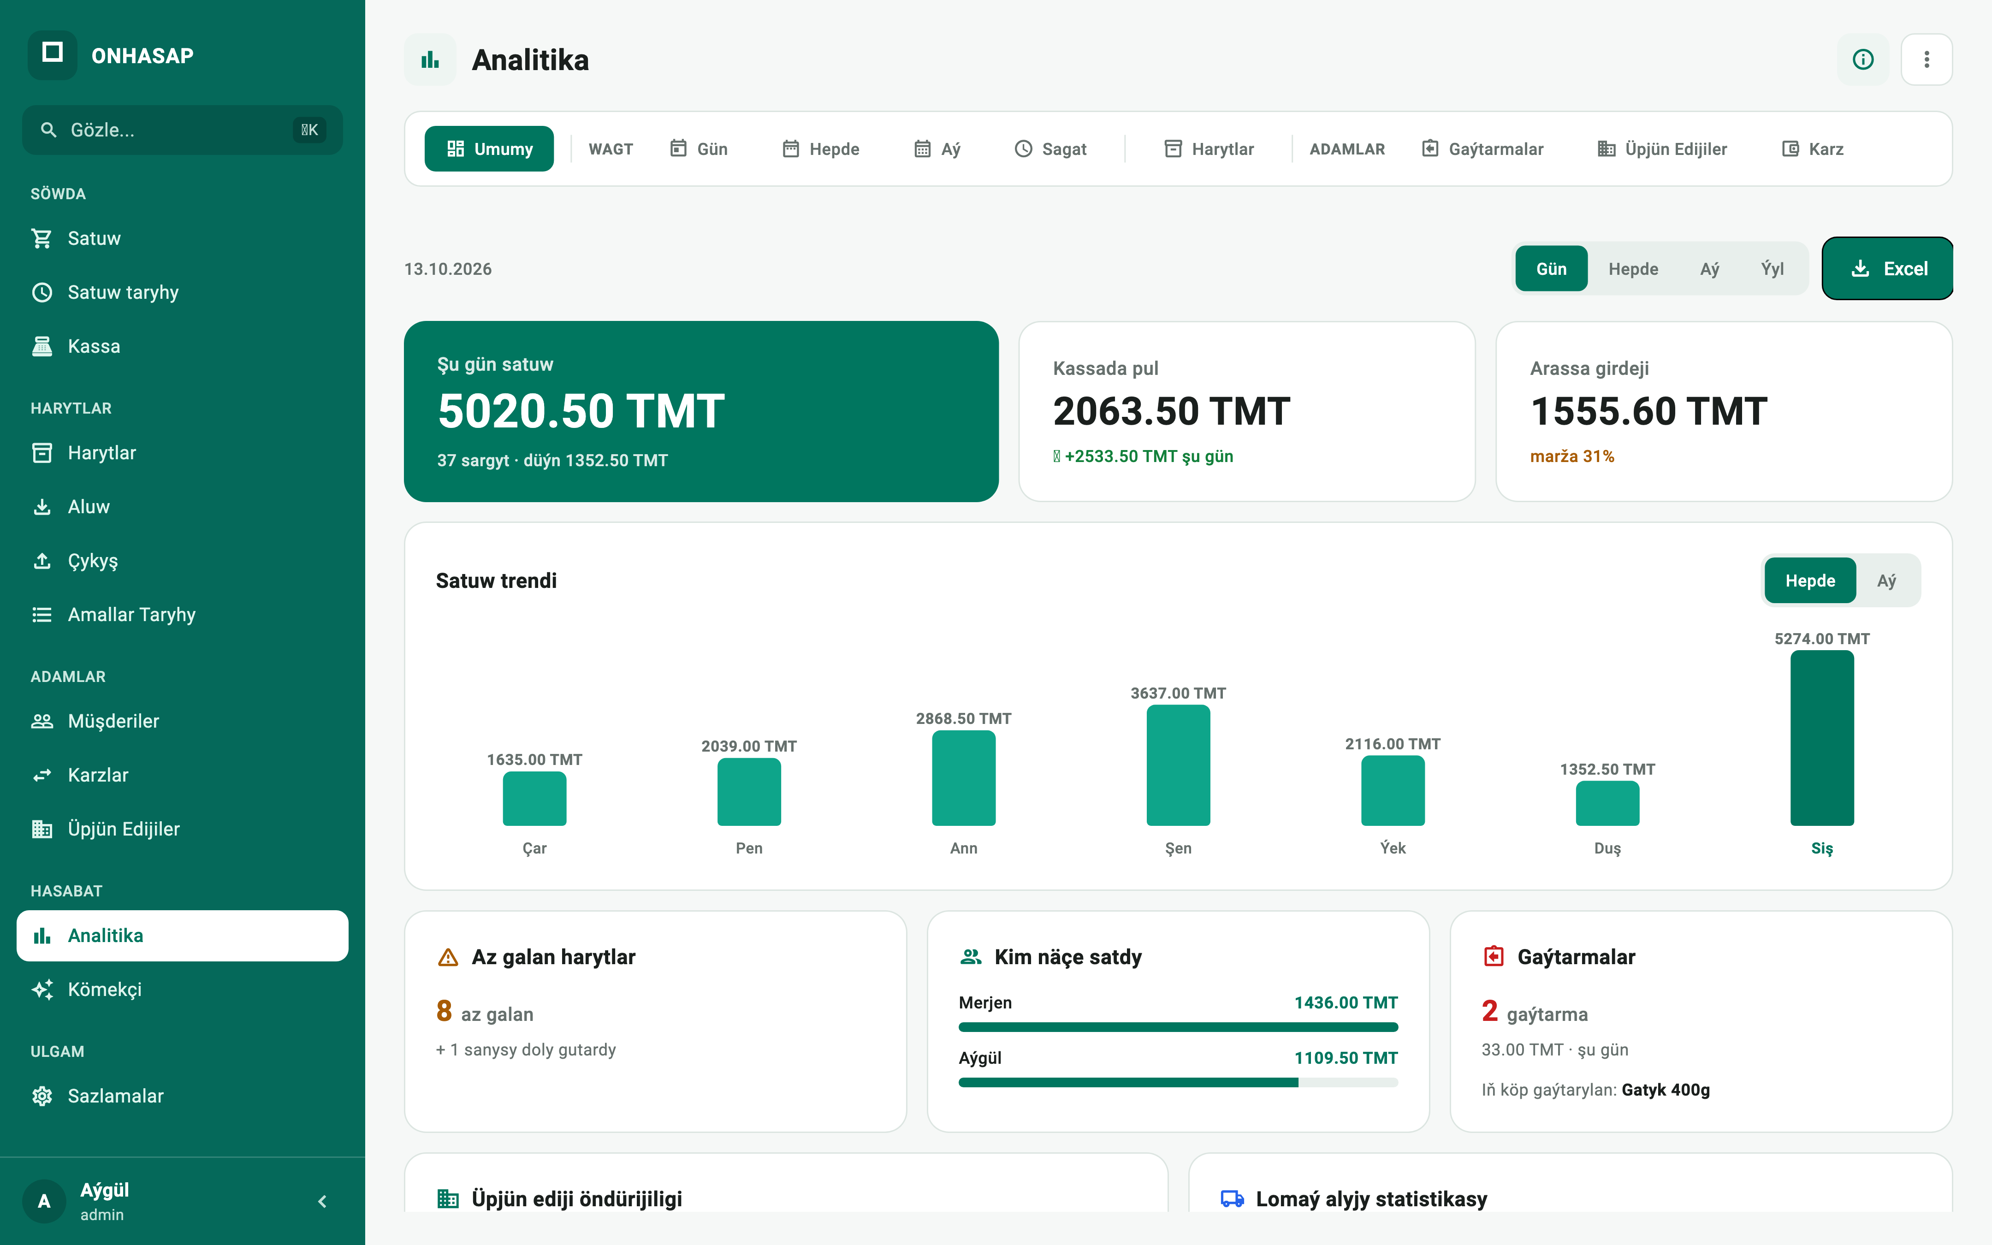Click the Gözle search field

pyautogui.click(x=182, y=130)
